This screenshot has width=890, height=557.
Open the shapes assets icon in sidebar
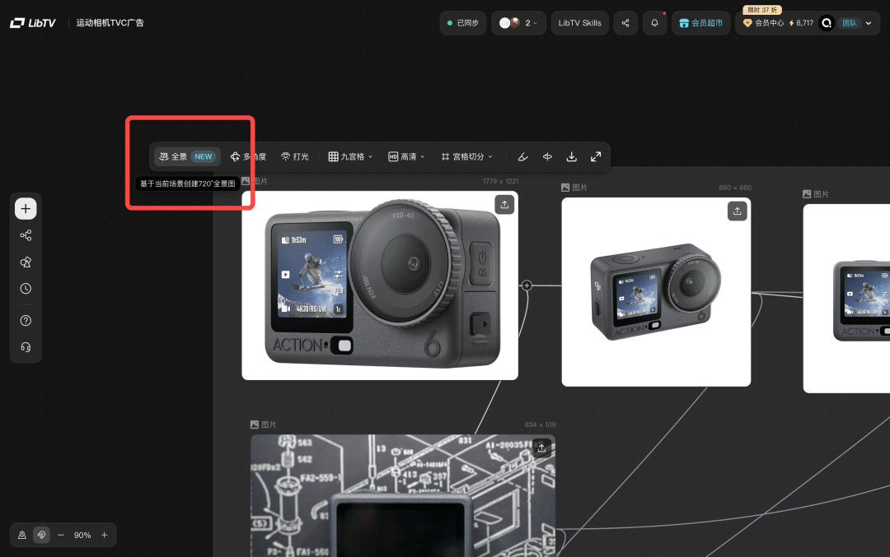click(26, 262)
